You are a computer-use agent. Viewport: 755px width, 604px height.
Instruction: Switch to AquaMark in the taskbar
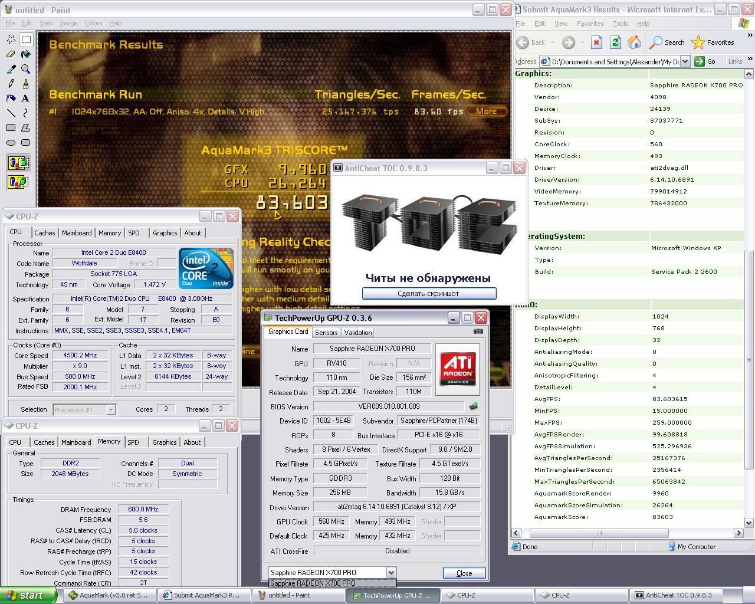[110, 595]
